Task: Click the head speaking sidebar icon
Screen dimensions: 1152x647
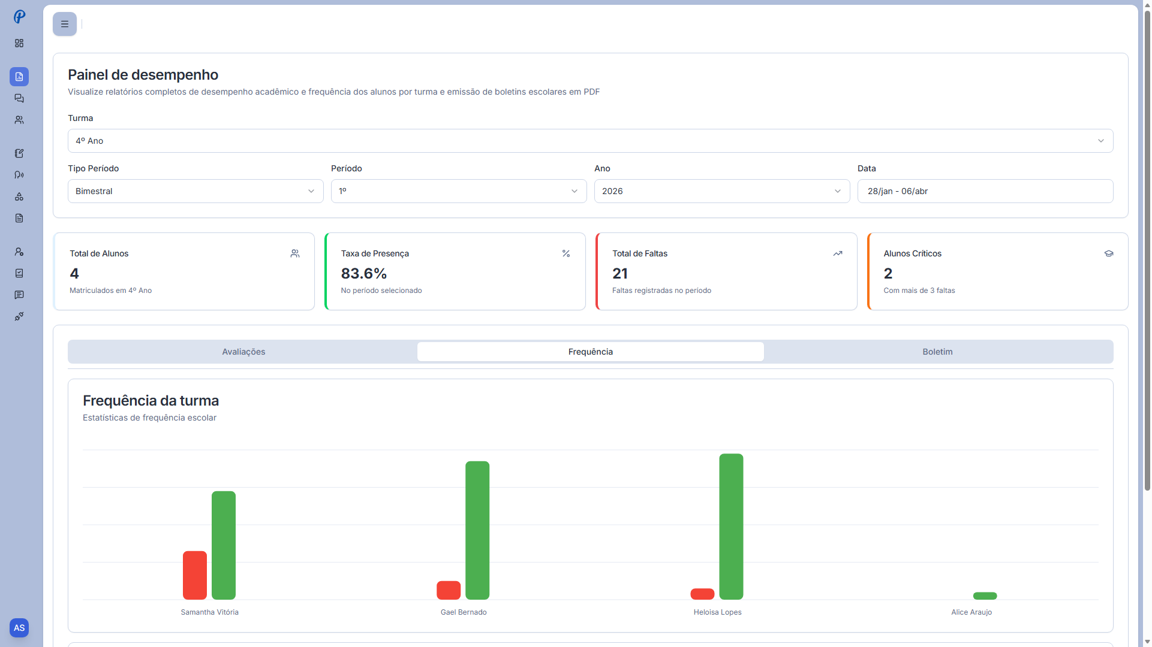Action: click(19, 175)
